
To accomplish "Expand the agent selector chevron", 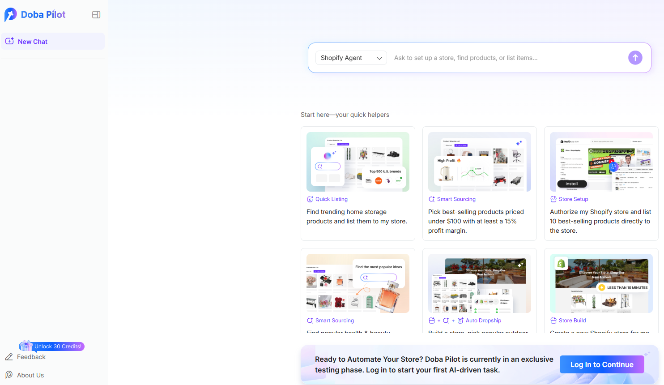I will pos(379,58).
